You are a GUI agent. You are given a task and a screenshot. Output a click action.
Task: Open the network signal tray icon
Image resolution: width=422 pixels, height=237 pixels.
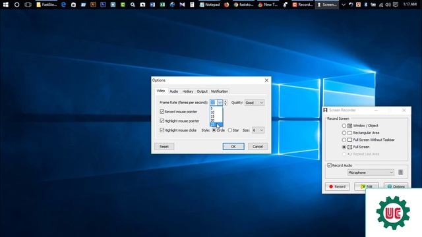[x=380, y=5]
